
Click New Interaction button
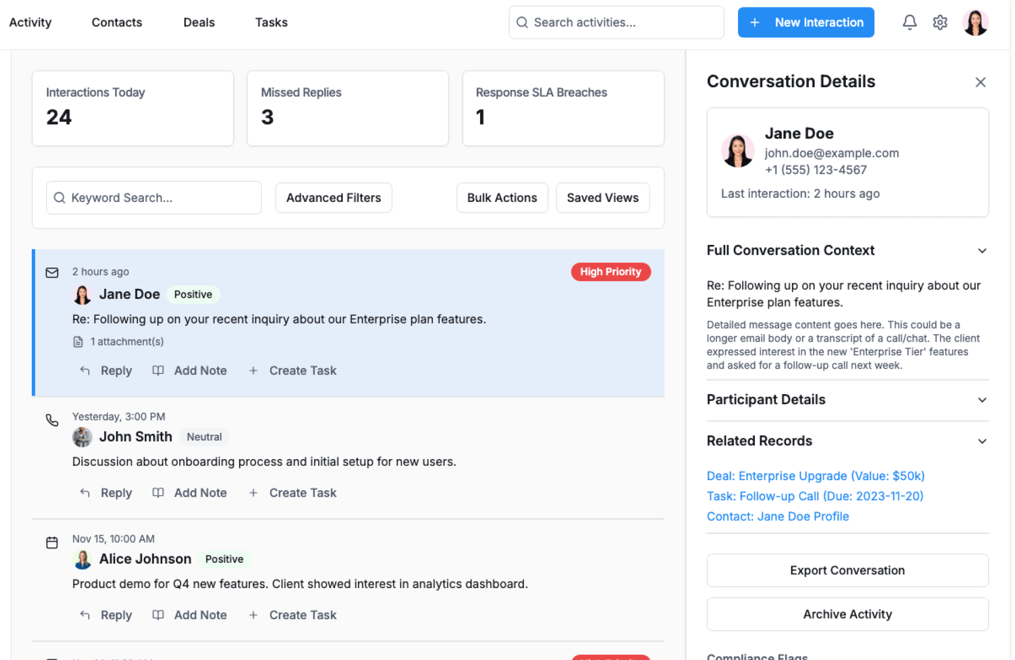pyautogui.click(x=805, y=22)
